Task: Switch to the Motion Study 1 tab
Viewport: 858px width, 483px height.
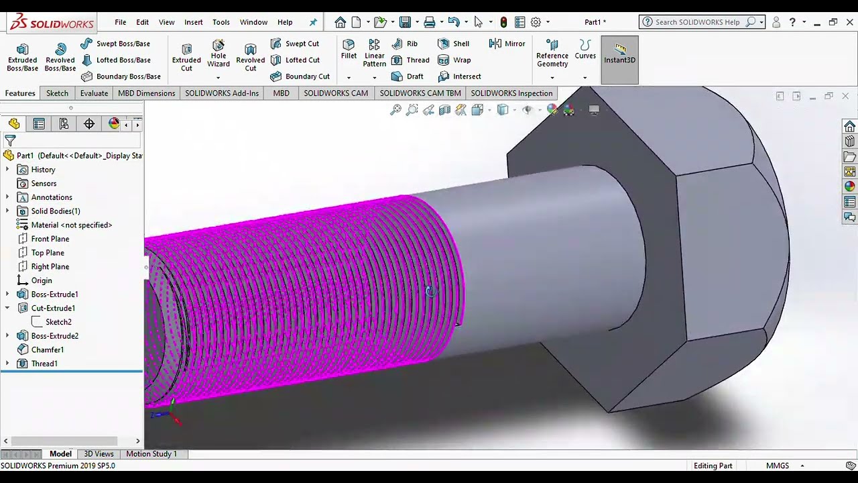Action: pyautogui.click(x=151, y=454)
